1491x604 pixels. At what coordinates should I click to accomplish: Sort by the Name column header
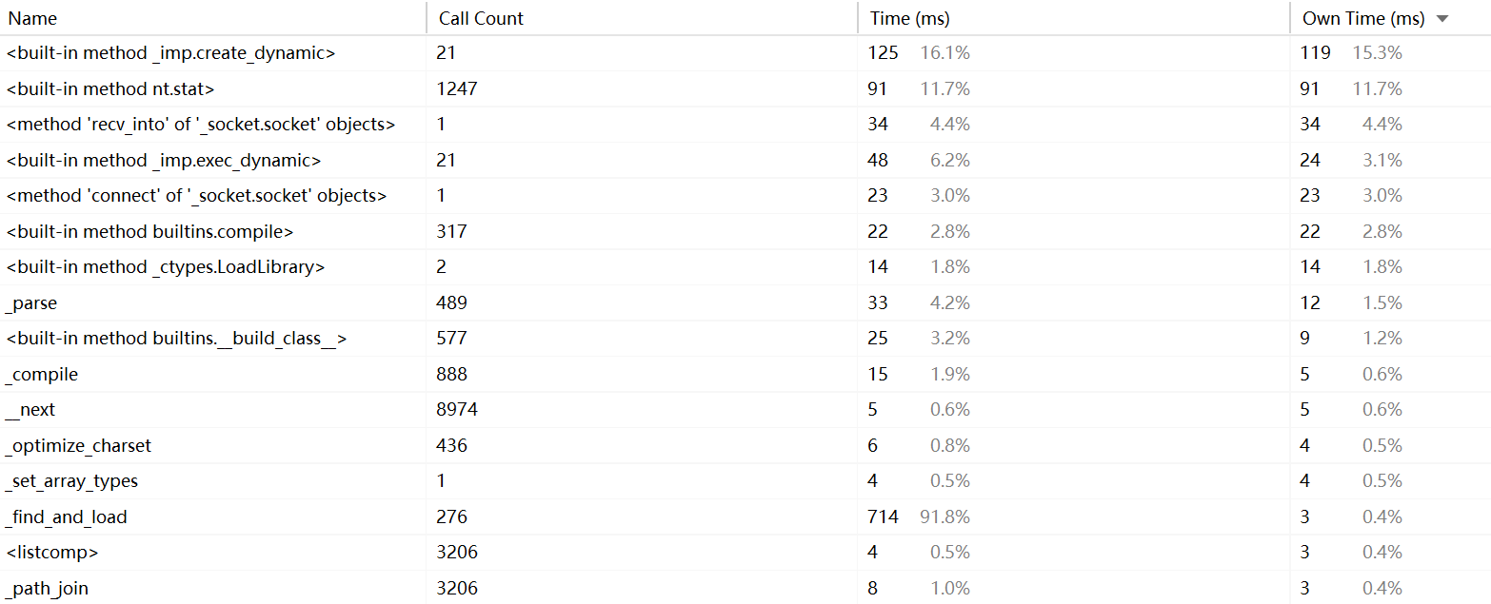pyautogui.click(x=213, y=18)
